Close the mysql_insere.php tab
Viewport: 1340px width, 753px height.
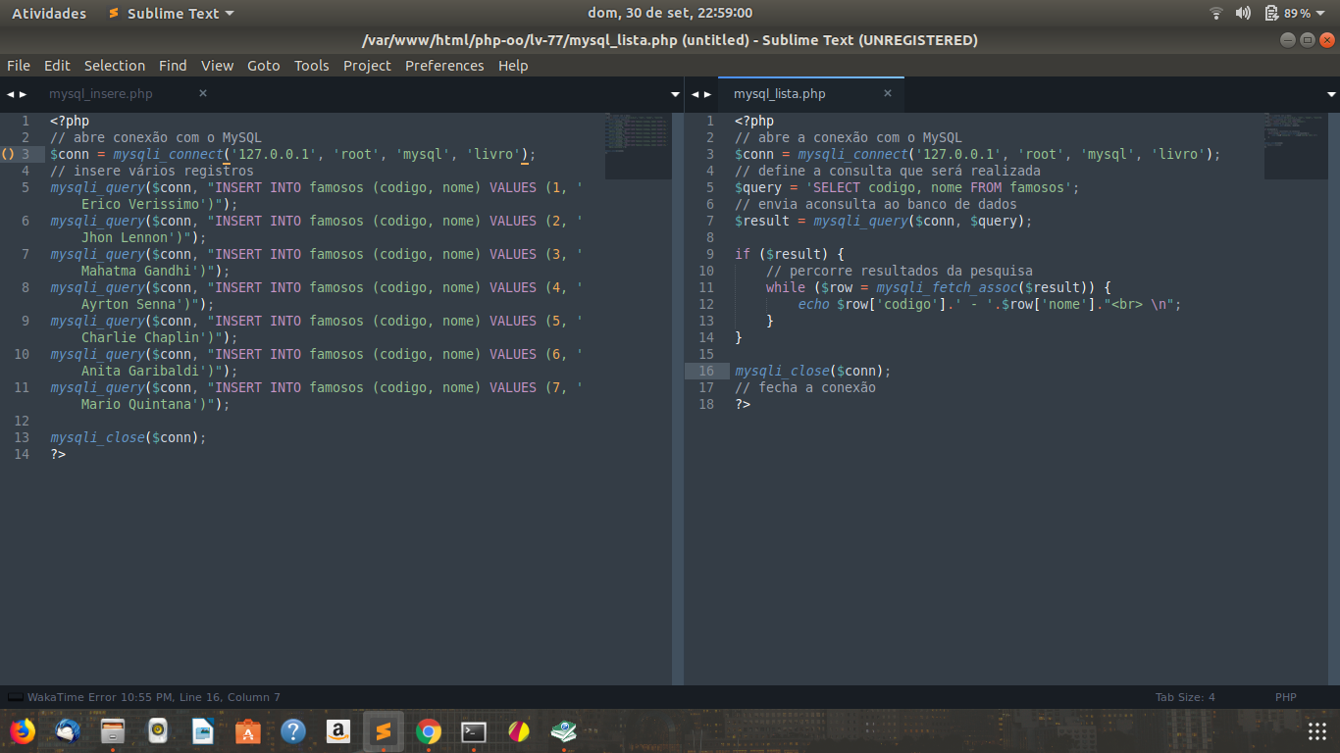pyautogui.click(x=203, y=93)
